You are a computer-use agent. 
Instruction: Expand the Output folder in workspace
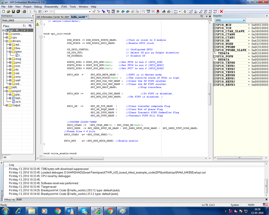(7, 105)
